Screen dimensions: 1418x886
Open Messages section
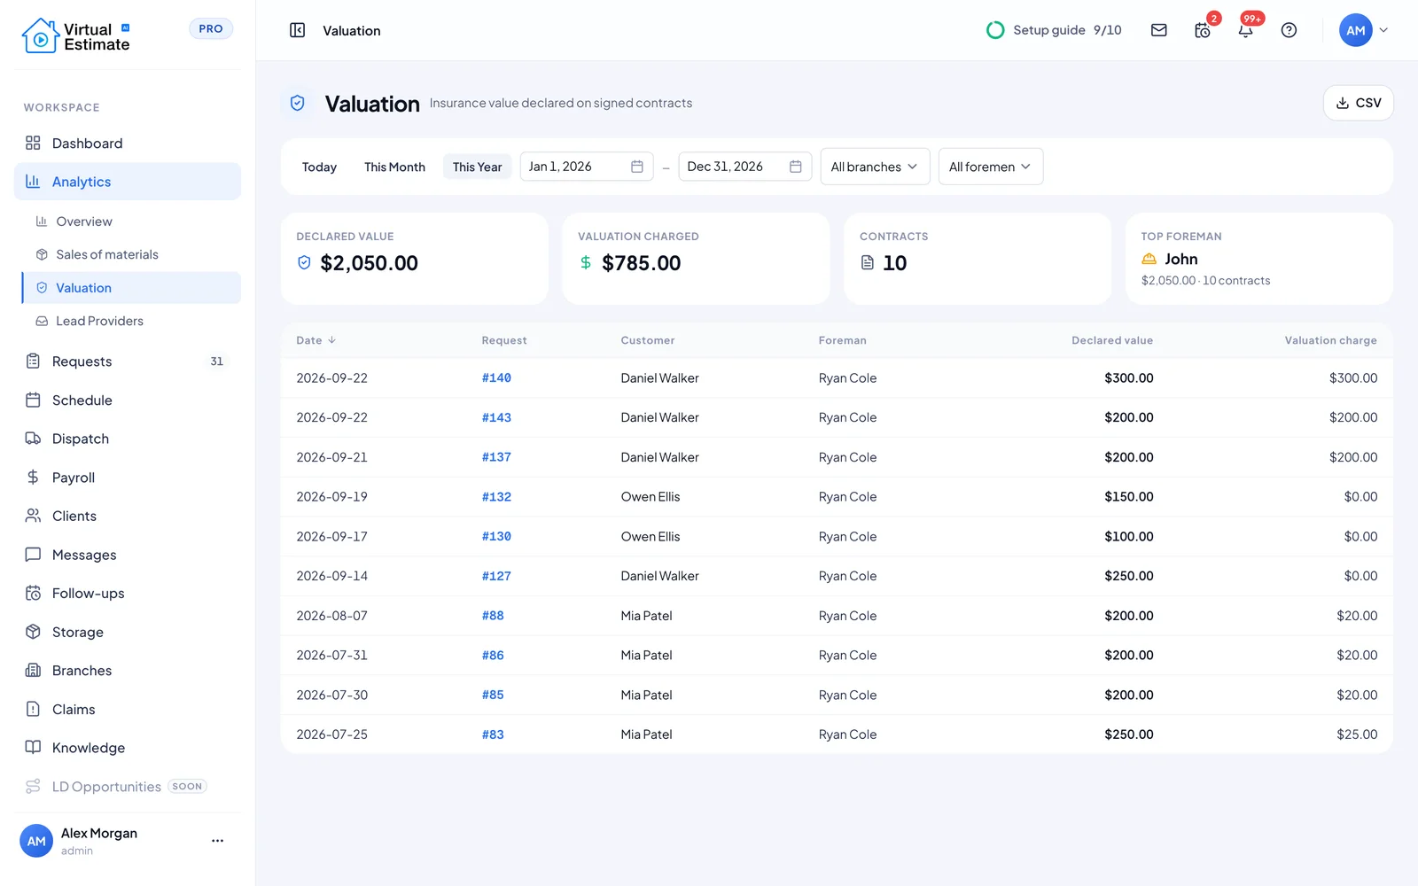point(128,555)
